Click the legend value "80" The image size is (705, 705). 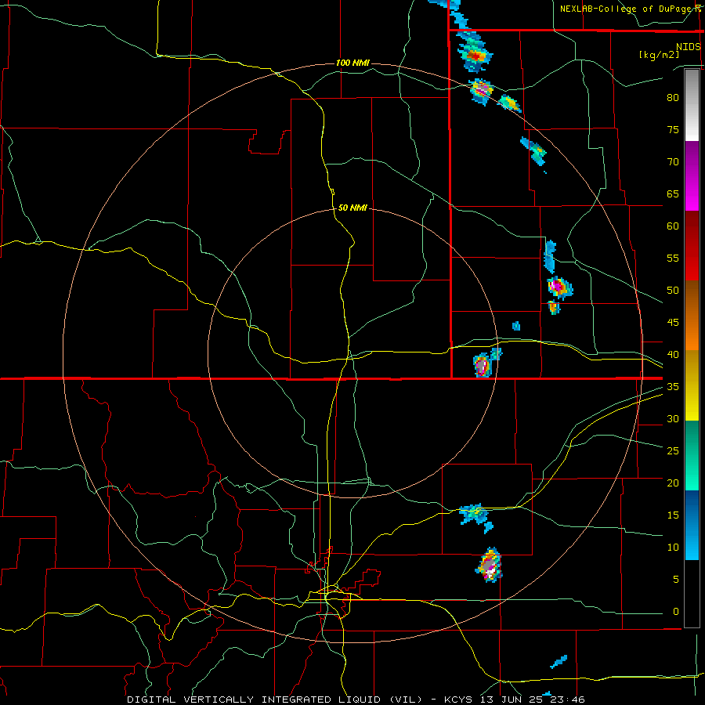tap(673, 98)
